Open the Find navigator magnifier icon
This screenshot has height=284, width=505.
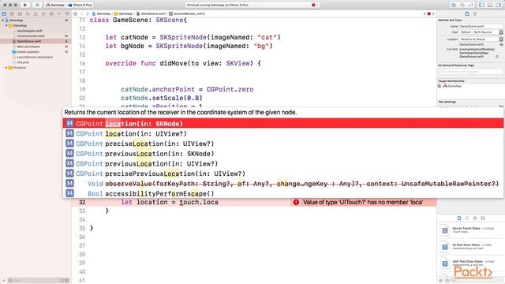pyautogui.click(x=28, y=14)
